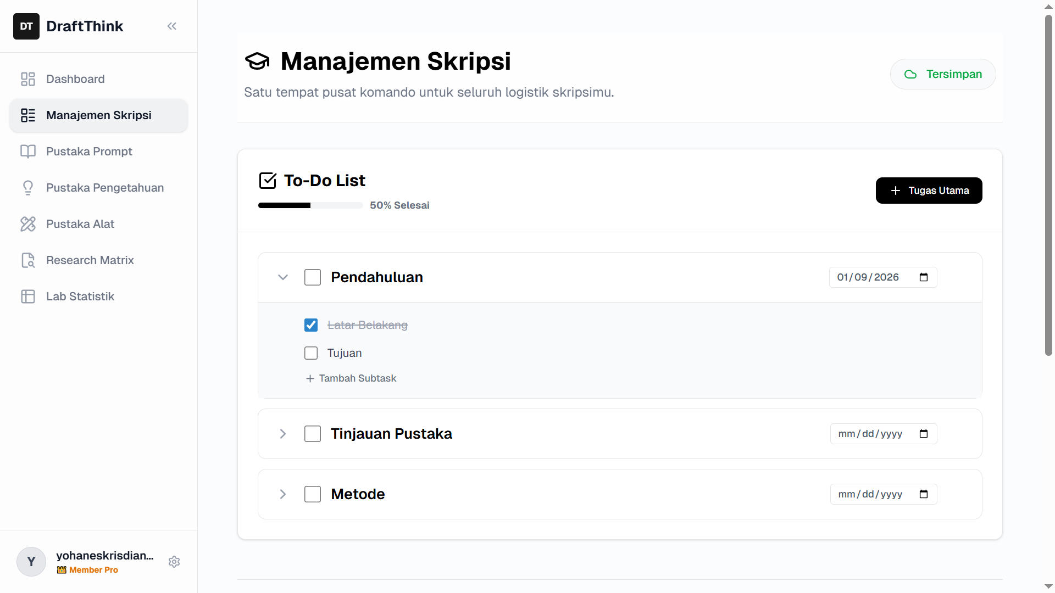Mark the Tujuan subtask as done
The width and height of the screenshot is (1055, 593).
pyautogui.click(x=311, y=353)
